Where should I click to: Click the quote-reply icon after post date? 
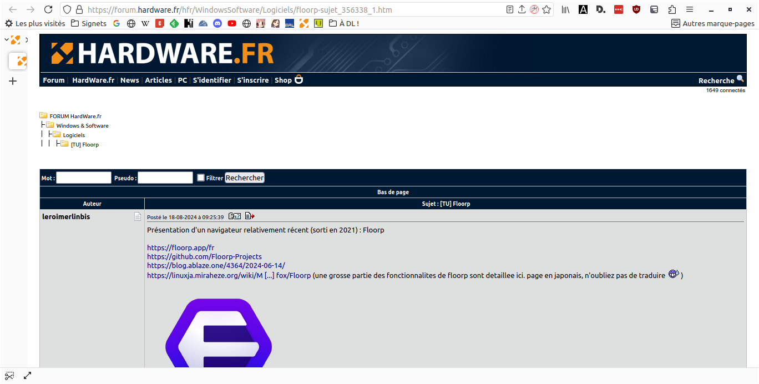point(235,216)
